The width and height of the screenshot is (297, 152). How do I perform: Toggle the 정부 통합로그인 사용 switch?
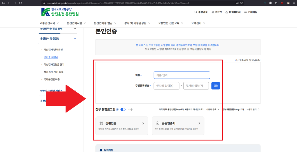click(x=123, y=109)
